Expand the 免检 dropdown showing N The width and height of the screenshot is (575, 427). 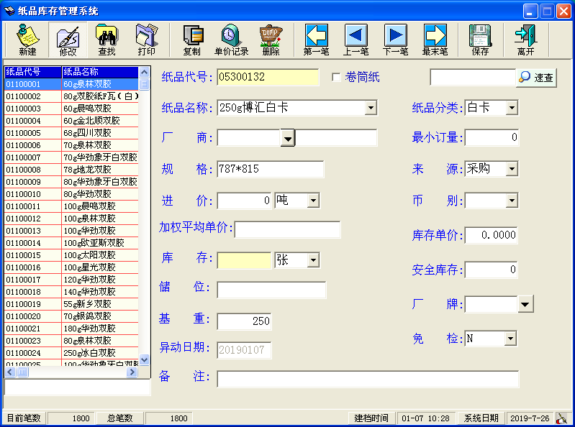(x=510, y=339)
